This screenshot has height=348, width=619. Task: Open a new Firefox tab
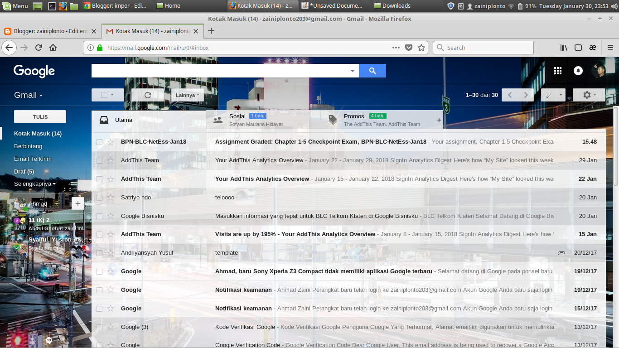211,31
